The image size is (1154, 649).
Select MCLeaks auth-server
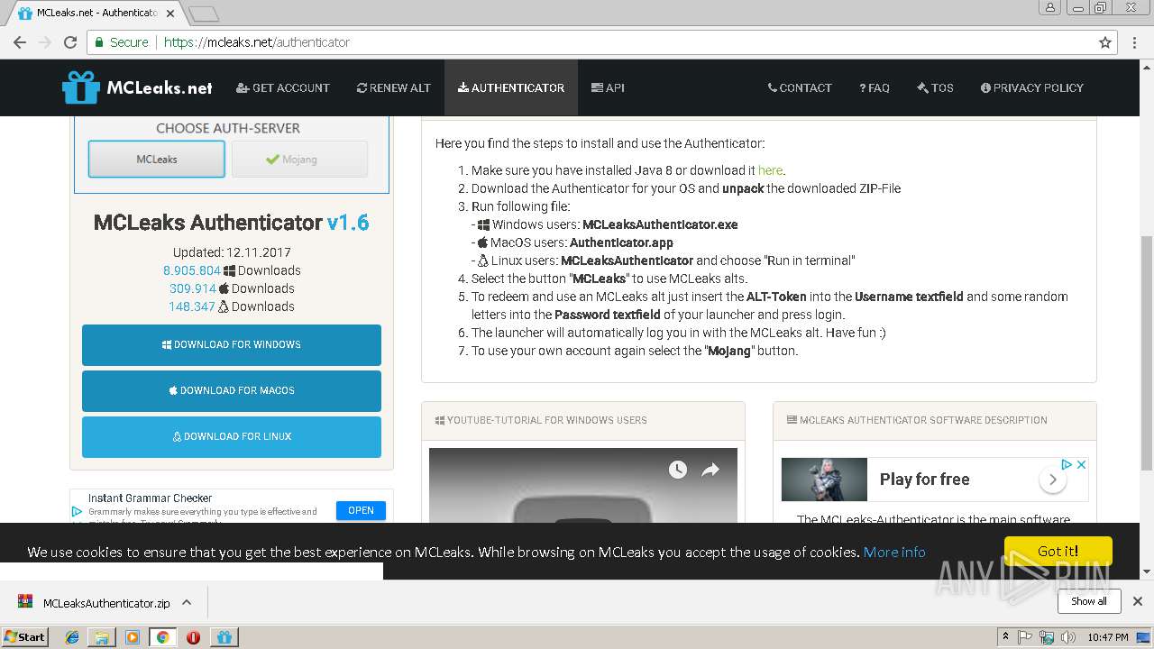(157, 160)
